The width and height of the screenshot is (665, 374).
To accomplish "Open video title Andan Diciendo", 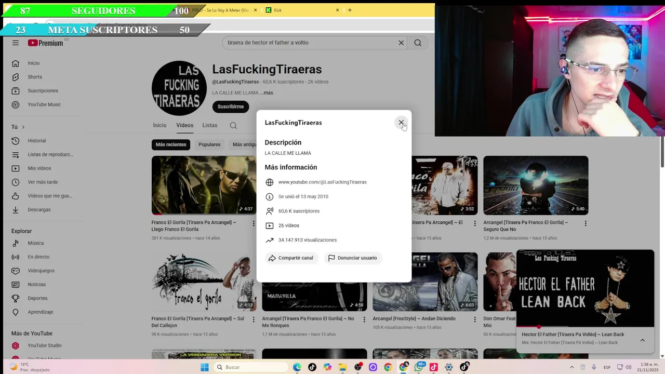I will [x=414, y=318].
